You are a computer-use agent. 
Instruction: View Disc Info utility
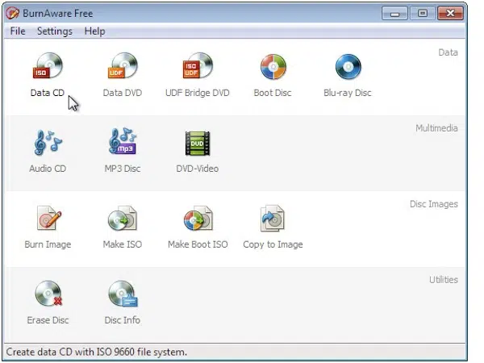123,302
